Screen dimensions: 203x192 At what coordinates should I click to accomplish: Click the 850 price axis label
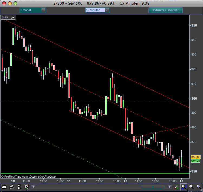[x=194, y=171]
